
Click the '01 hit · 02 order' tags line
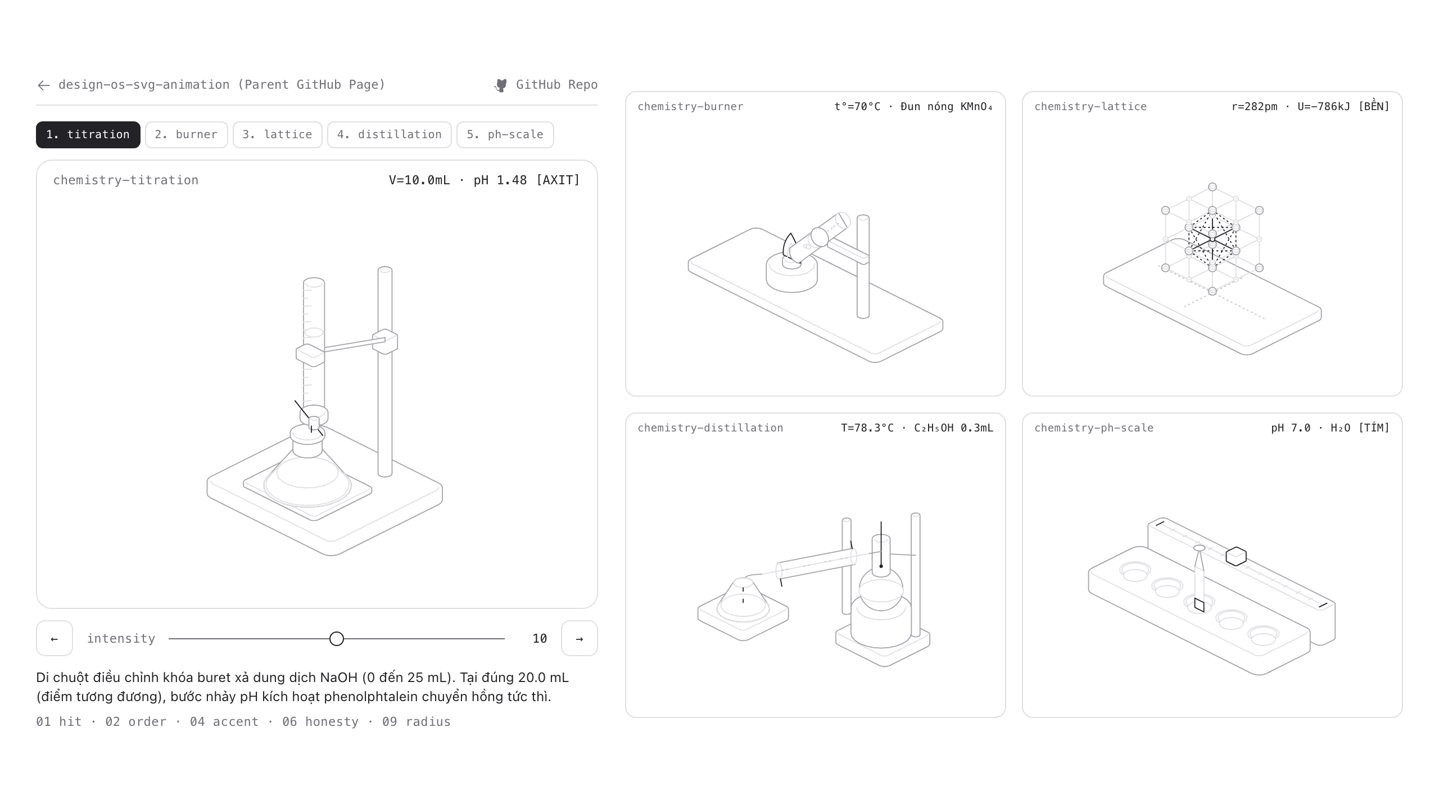point(243,722)
